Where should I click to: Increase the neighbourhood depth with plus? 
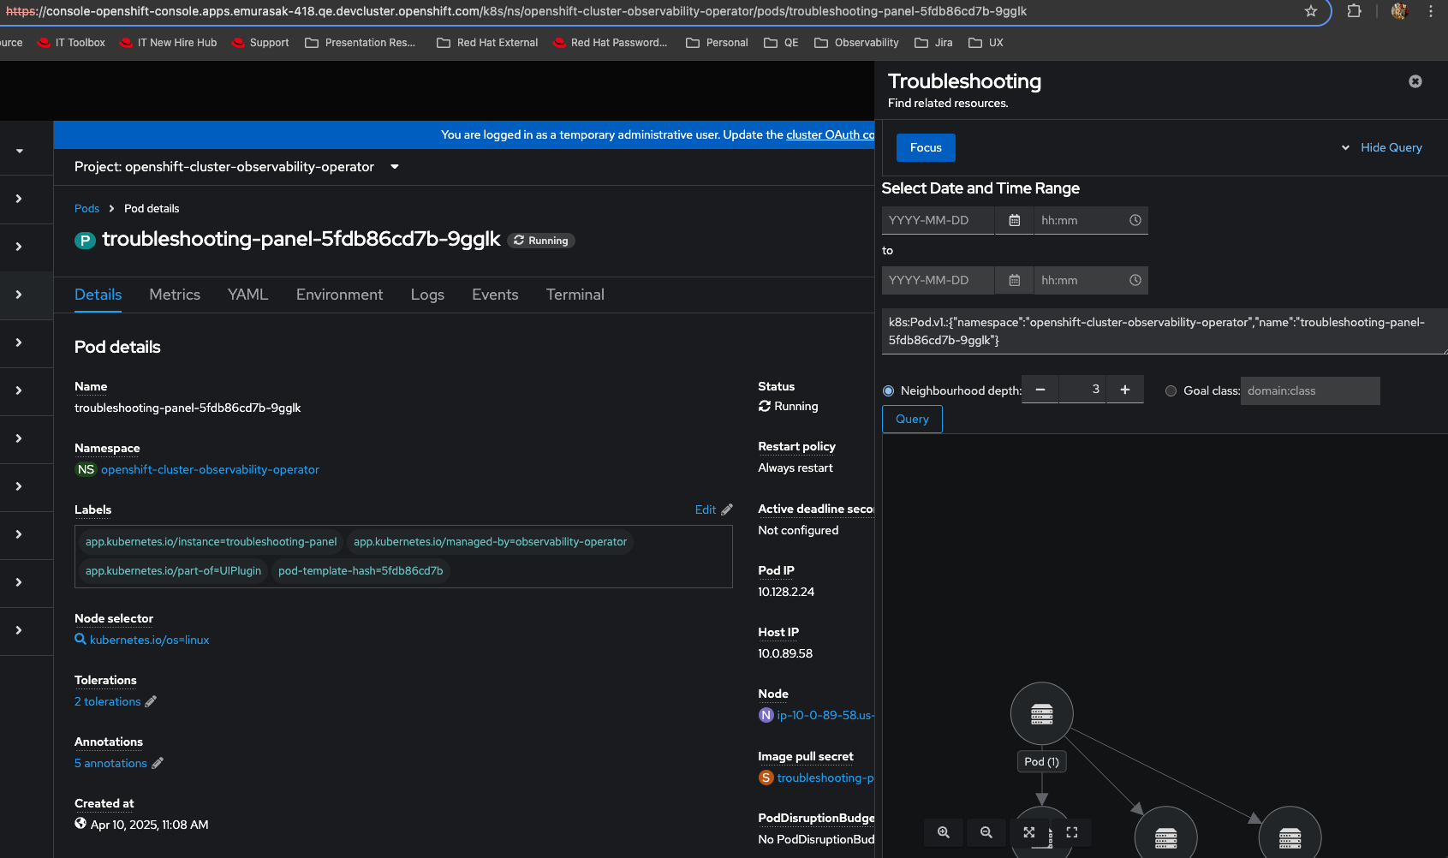click(1125, 390)
